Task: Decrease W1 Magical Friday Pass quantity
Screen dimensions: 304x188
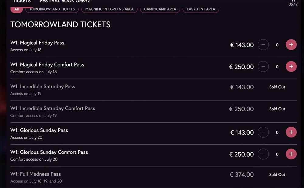Action: click(263, 45)
